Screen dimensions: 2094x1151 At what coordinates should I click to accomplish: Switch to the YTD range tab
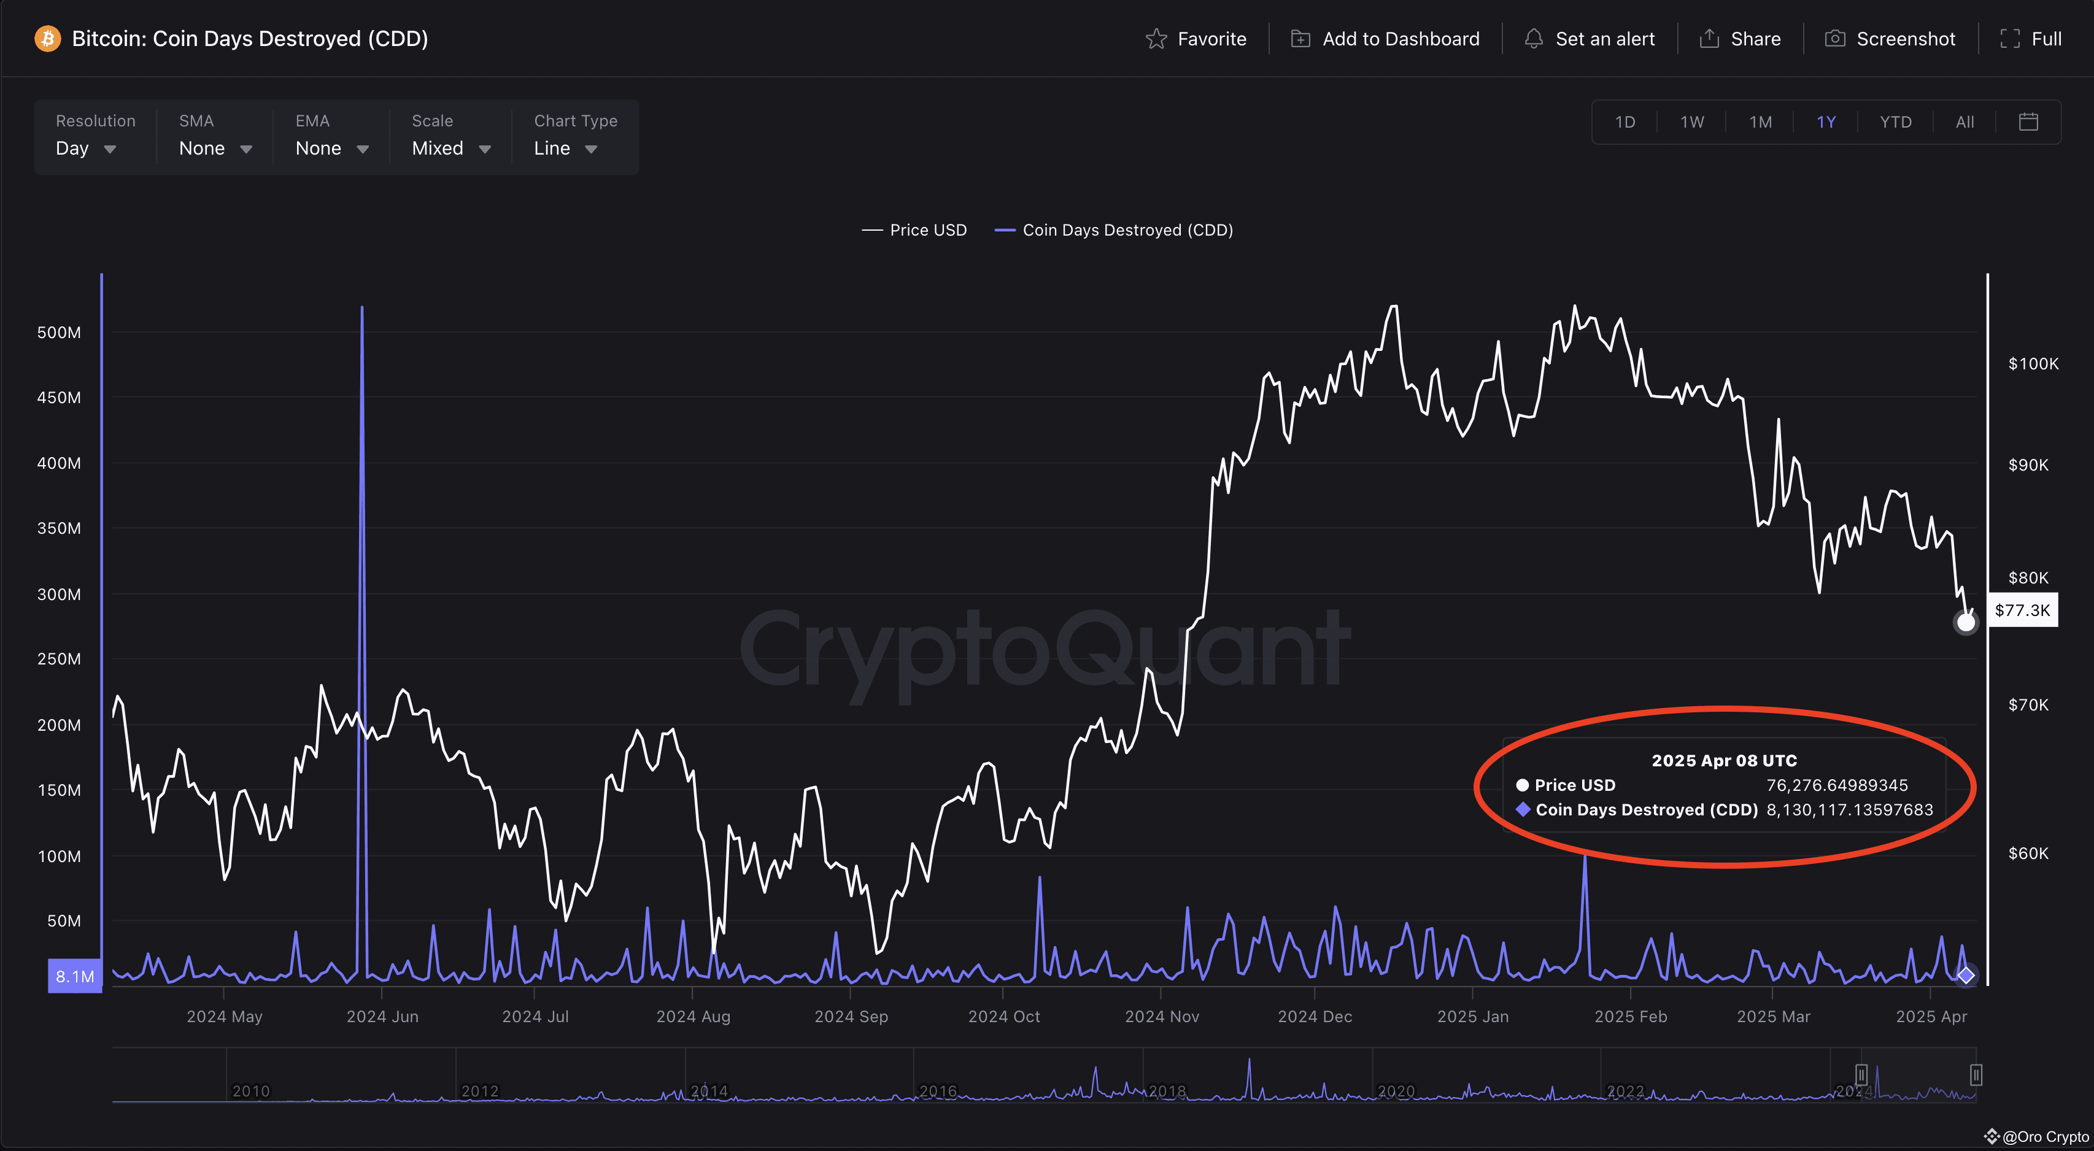pyautogui.click(x=1896, y=122)
